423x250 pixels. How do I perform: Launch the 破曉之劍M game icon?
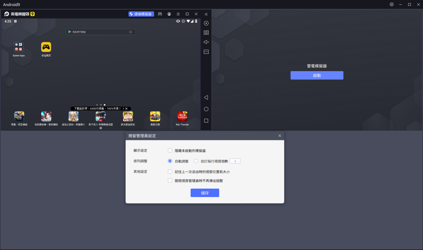73,116
